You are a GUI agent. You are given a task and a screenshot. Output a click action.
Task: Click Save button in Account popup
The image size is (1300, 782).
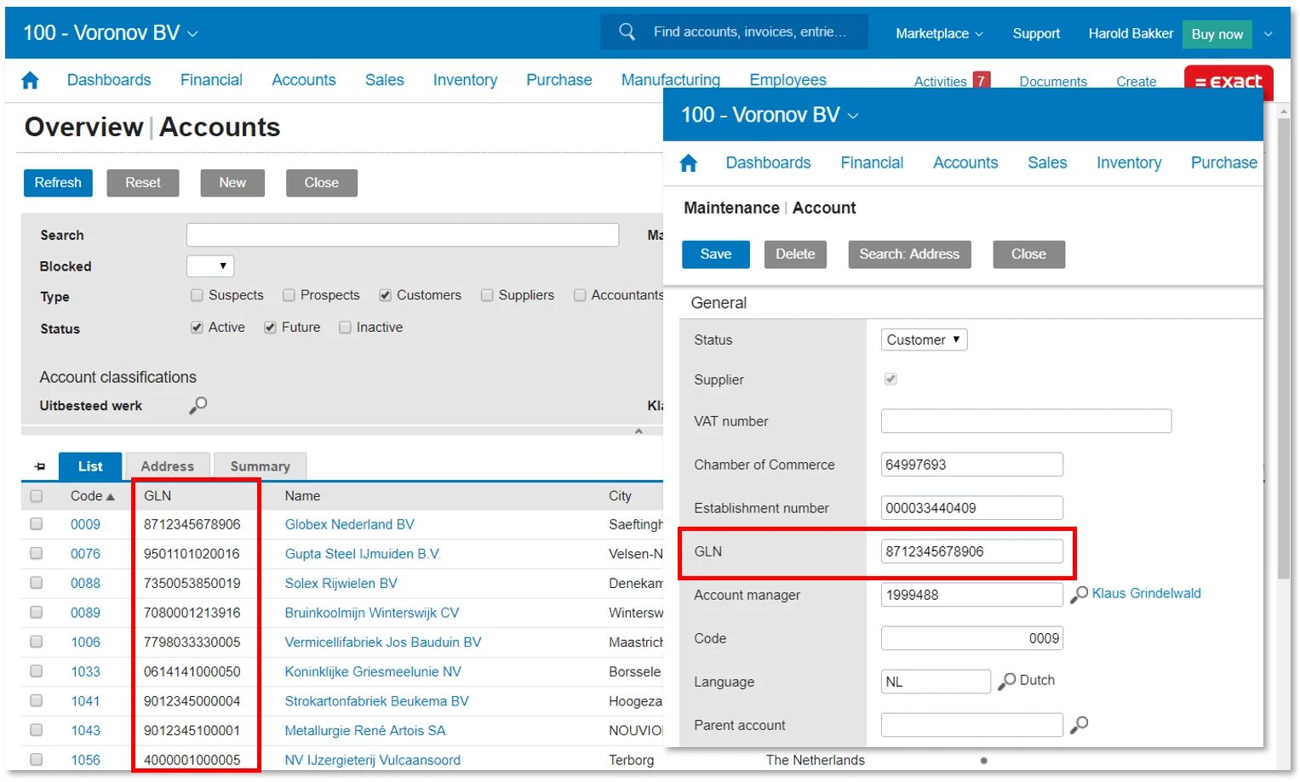(716, 254)
